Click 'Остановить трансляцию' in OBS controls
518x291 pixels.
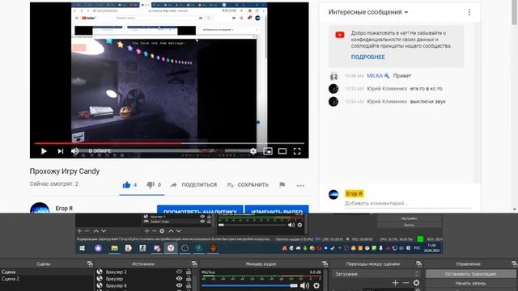click(470, 274)
